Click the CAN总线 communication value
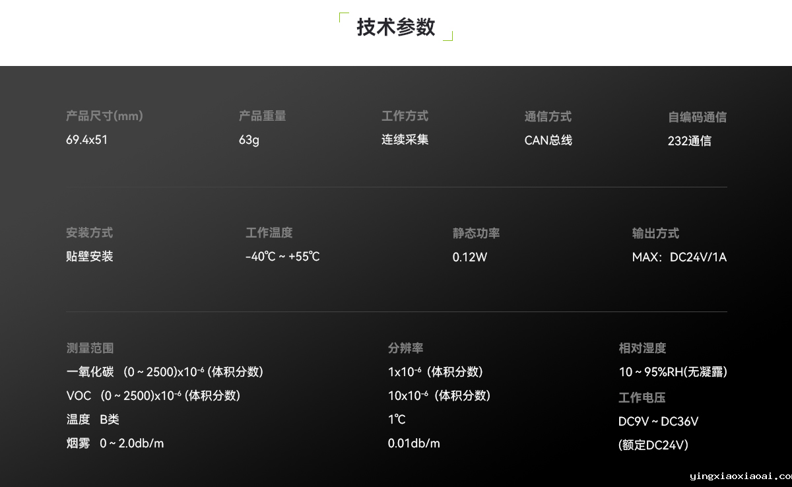 tap(548, 140)
